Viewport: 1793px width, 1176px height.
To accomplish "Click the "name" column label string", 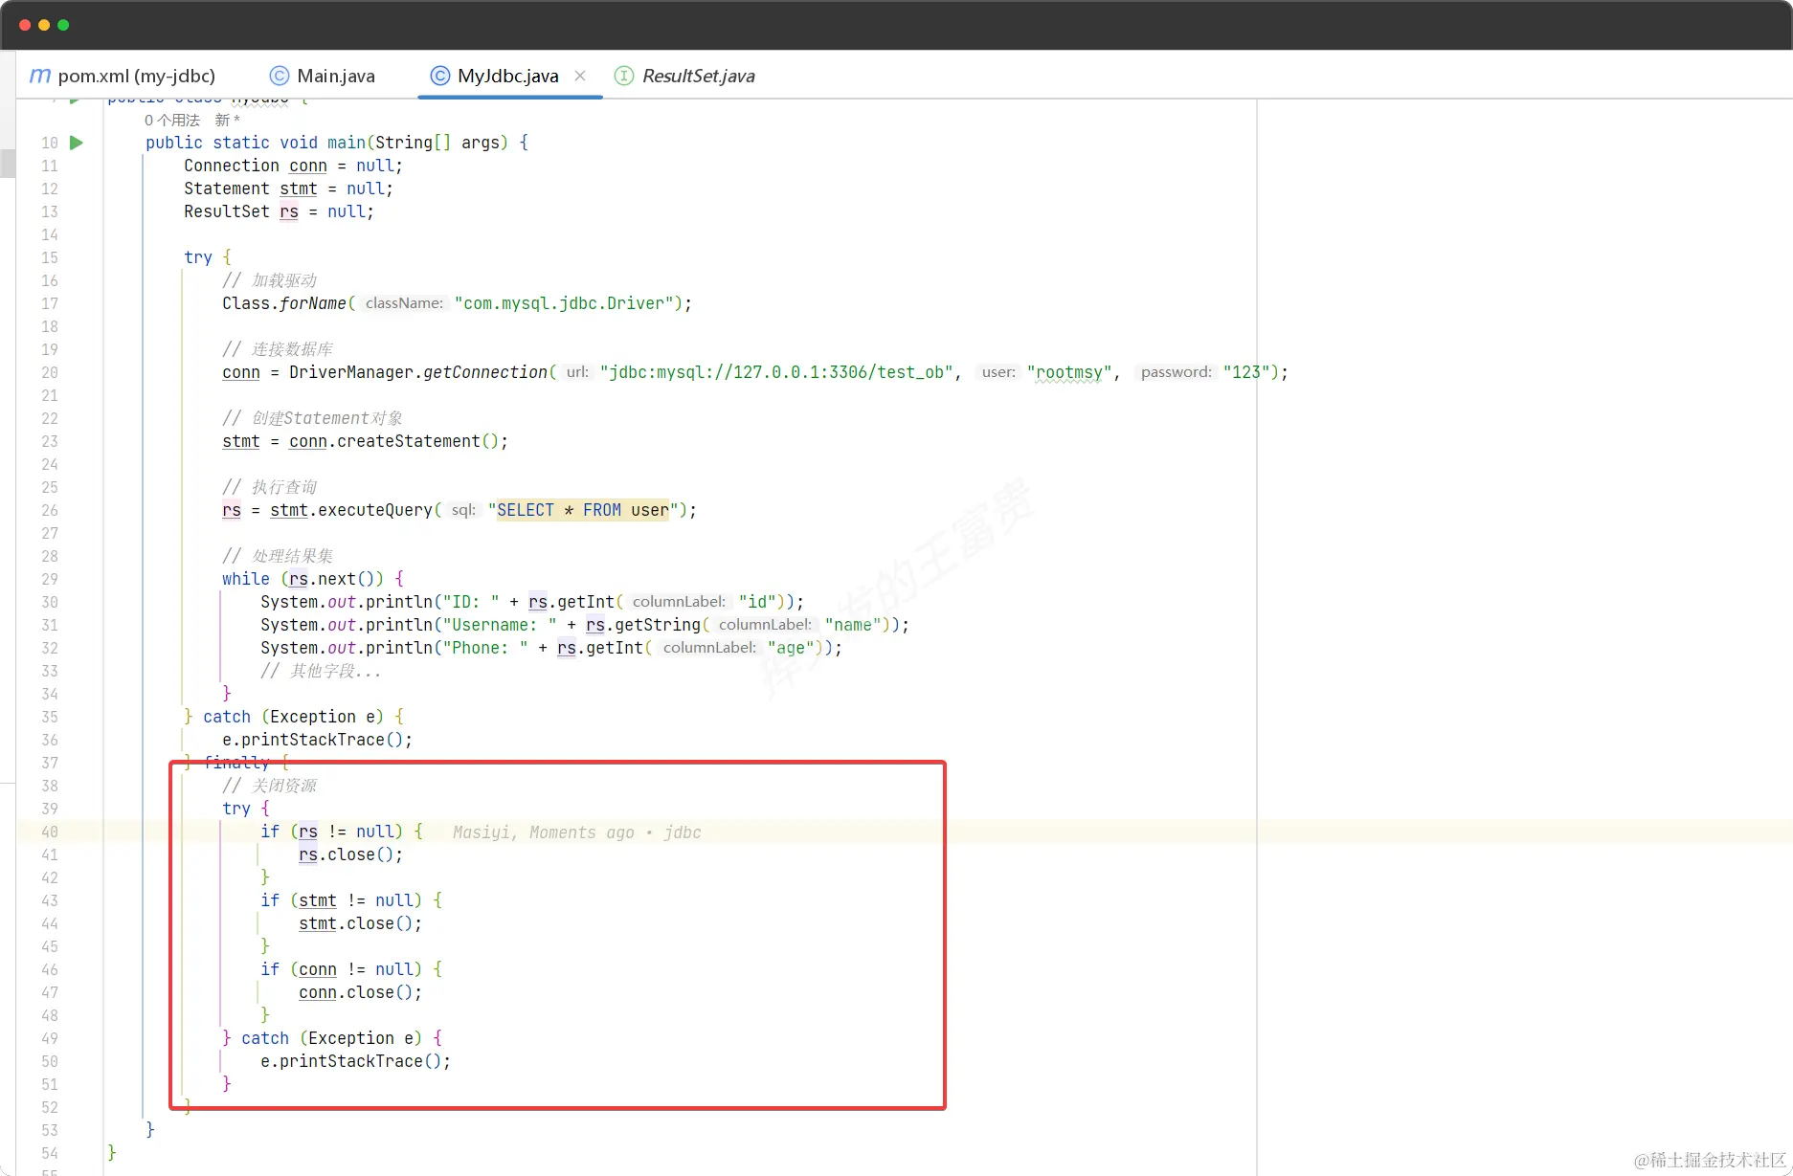I will [x=853, y=625].
